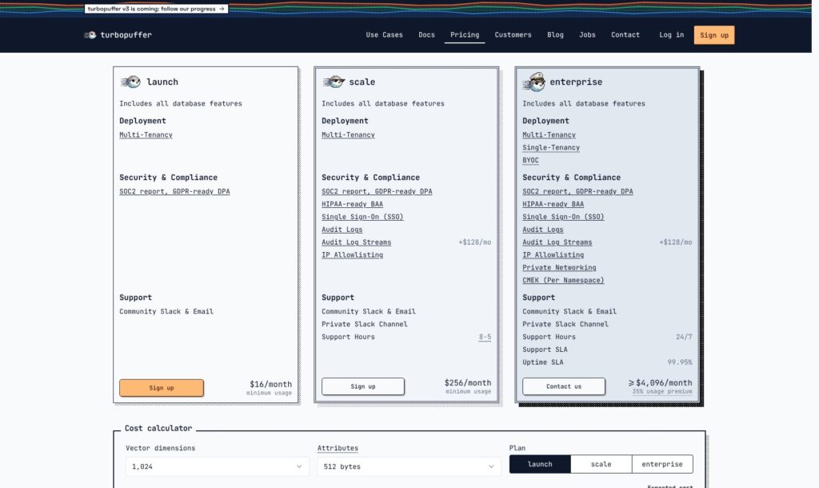Click +$128/mo in the enterprise plan
This screenshot has width=819, height=488.
tap(675, 242)
